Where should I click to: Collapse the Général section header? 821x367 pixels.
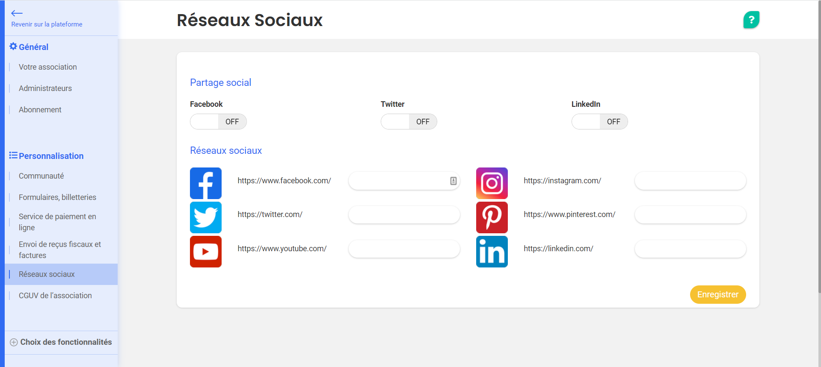tap(29, 47)
